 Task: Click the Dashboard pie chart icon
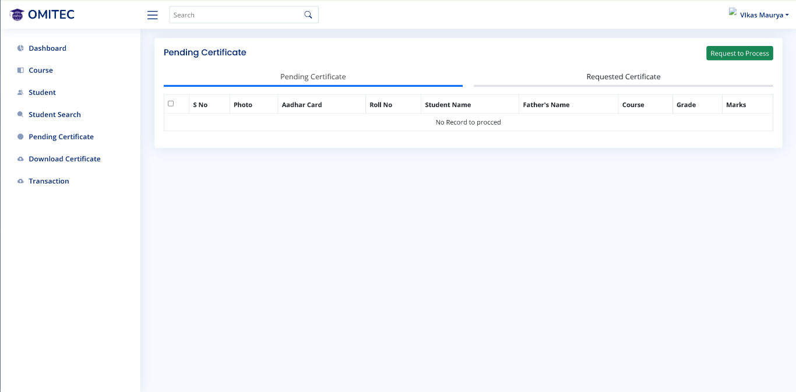click(x=20, y=48)
